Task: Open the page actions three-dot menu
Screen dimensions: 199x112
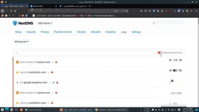Action: 123,11
